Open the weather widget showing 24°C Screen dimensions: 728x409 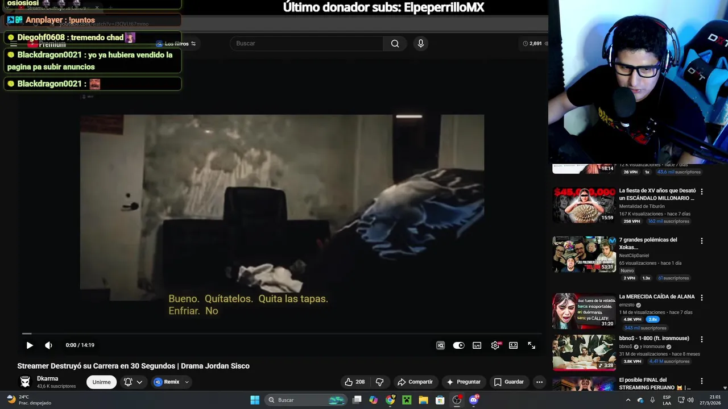point(28,400)
